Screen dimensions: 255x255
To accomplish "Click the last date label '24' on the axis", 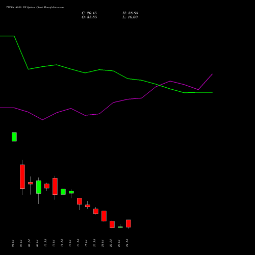I will click(x=127, y=243).
